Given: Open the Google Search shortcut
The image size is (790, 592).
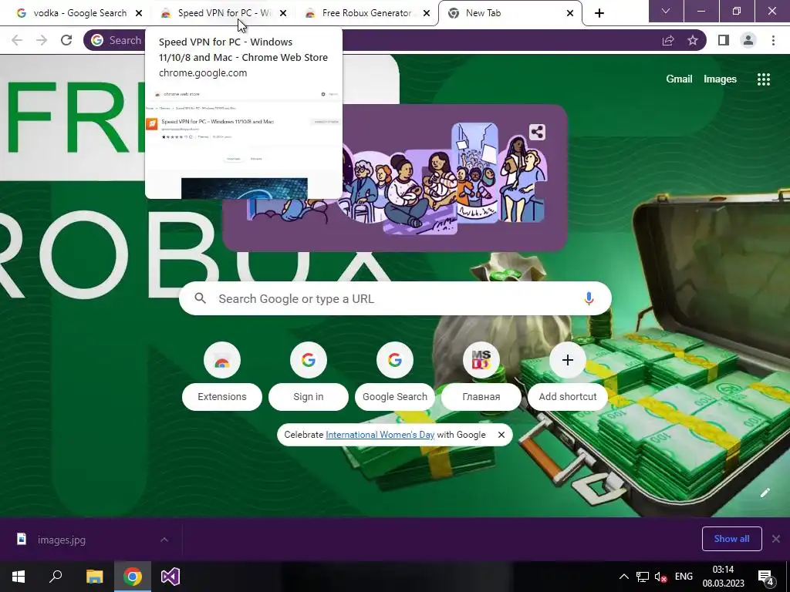Looking at the screenshot, I should point(394,376).
